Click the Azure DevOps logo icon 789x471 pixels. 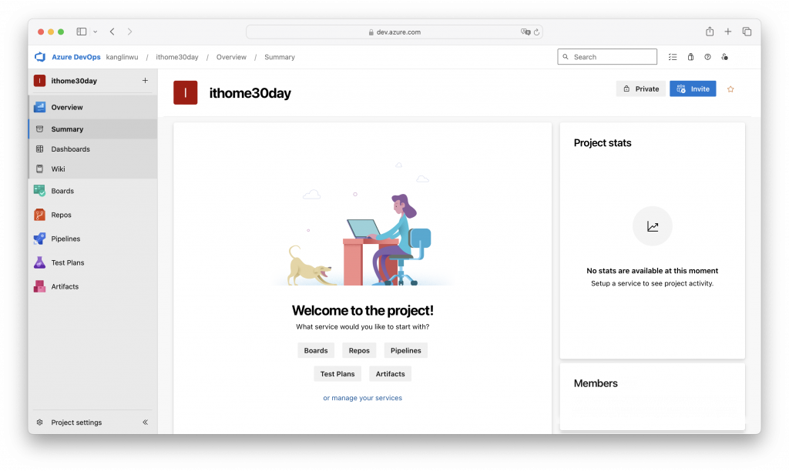tap(40, 57)
